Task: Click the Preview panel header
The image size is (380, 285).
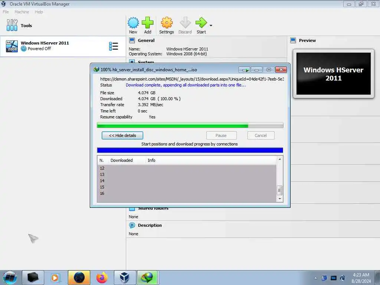Action: click(x=307, y=40)
